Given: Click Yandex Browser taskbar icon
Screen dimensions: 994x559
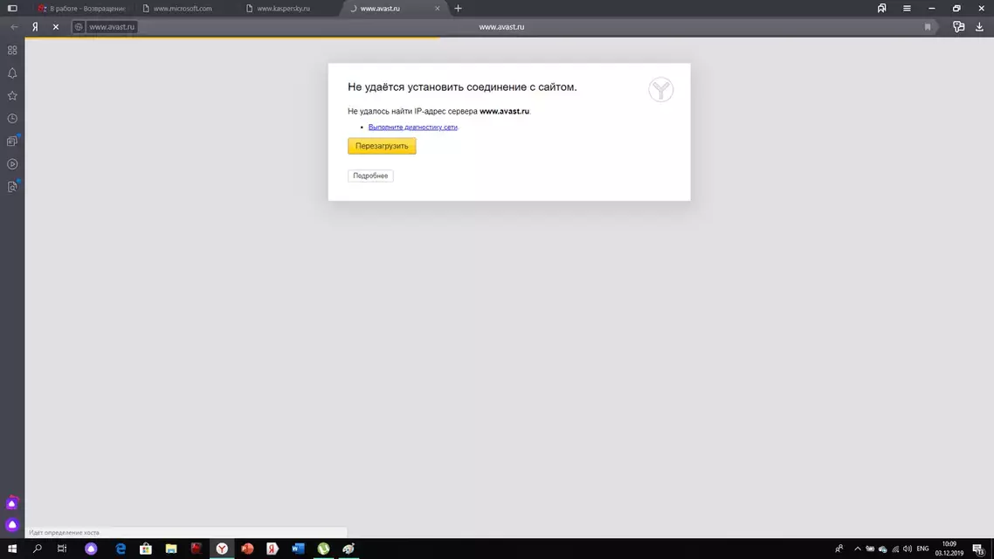Looking at the screenshot, I should (222, 549).
